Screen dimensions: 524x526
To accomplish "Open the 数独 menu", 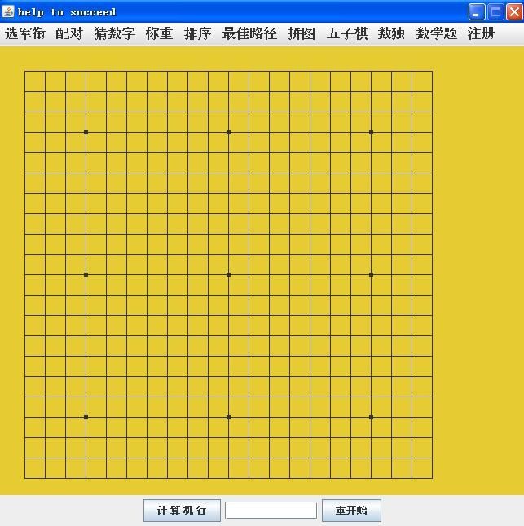I will click(391, 33).
